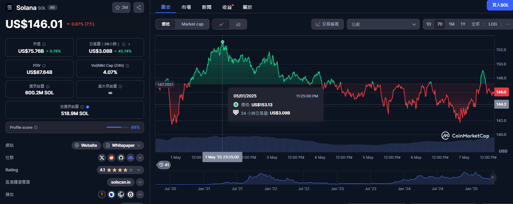This screenshot has width=513, height=204.
Task: Click the 146.0 current price axis label
Action: pyautogui.click(x=501, y=92)
